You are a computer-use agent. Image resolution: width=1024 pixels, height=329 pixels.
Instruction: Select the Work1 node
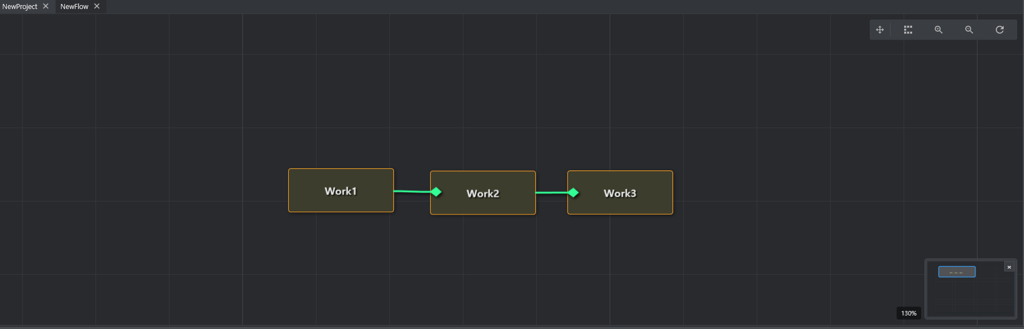(x=341, y=191)
